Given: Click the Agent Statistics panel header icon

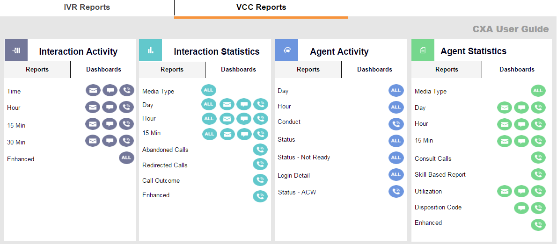Looking at the screenshot, I should coord(423,50).
